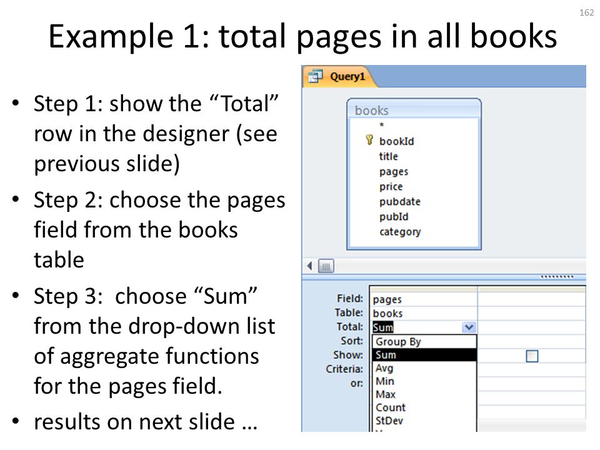Image resolution: width=600 pixels, height=450 pixels.
Task: Choose Min from the aggregate list
Action: click(x=425, y=381)
